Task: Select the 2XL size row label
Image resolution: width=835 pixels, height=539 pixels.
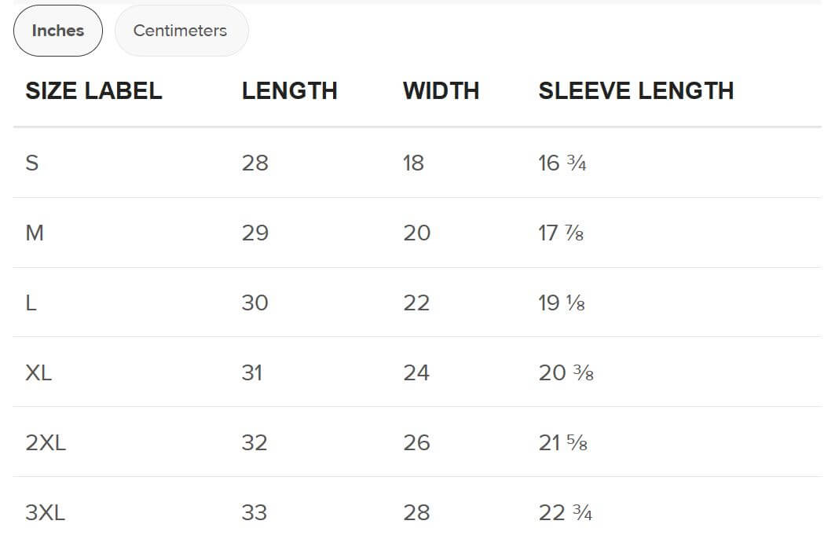Action: pyautogui.click(x=46, y=442)
